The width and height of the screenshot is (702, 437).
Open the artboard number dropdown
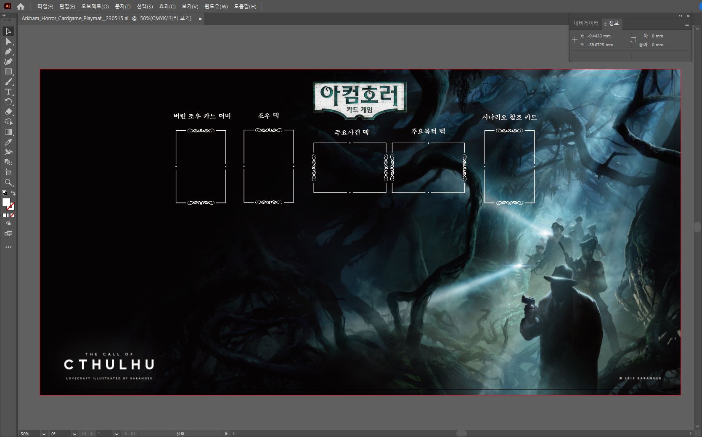pyautogui.click(x=117, y=434)
